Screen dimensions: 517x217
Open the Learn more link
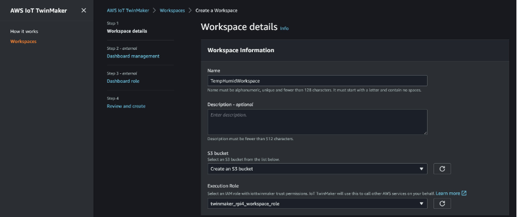448,194
